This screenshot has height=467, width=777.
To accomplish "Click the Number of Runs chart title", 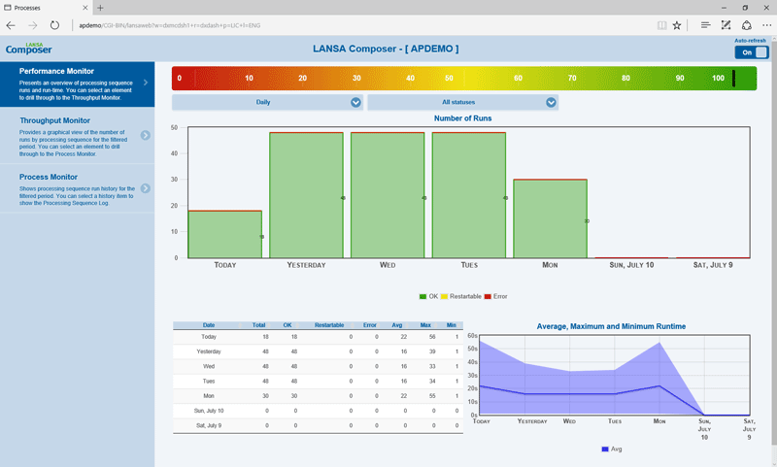I will 463,118.
